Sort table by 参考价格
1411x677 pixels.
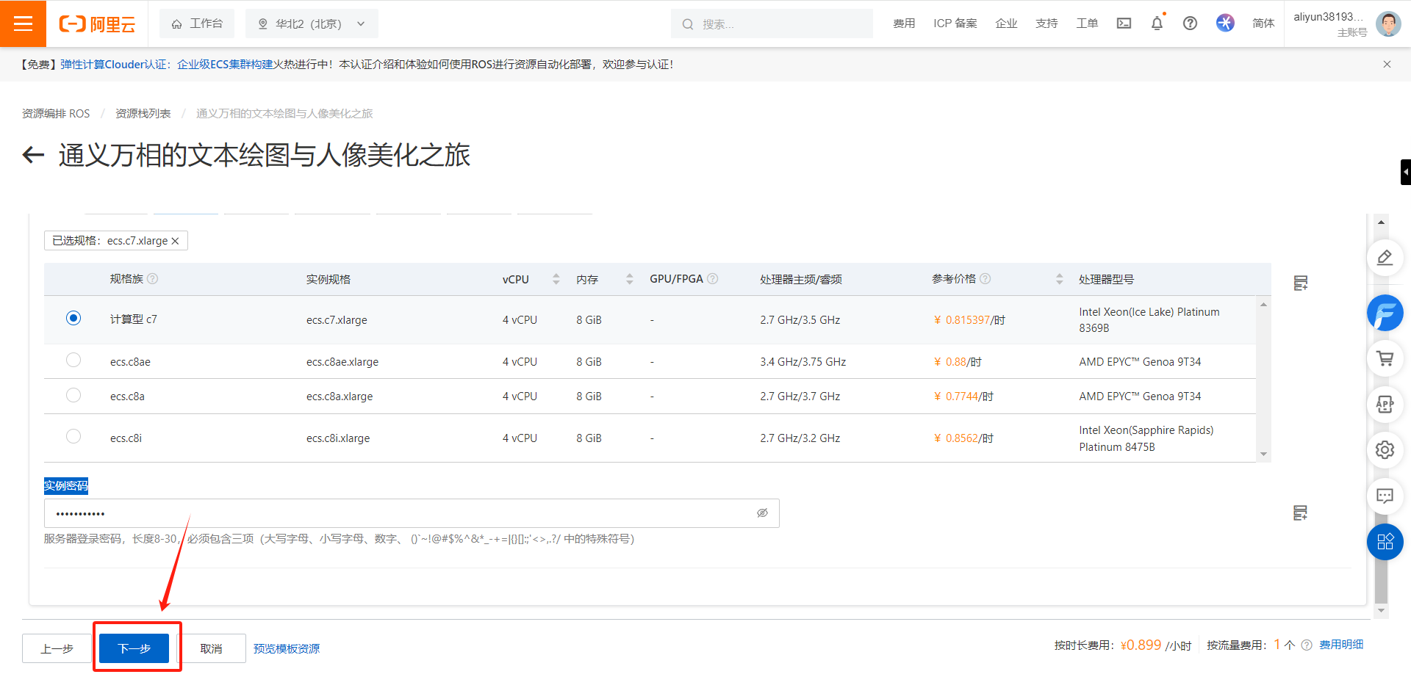pyautogui.click(x=1059, y=279)
